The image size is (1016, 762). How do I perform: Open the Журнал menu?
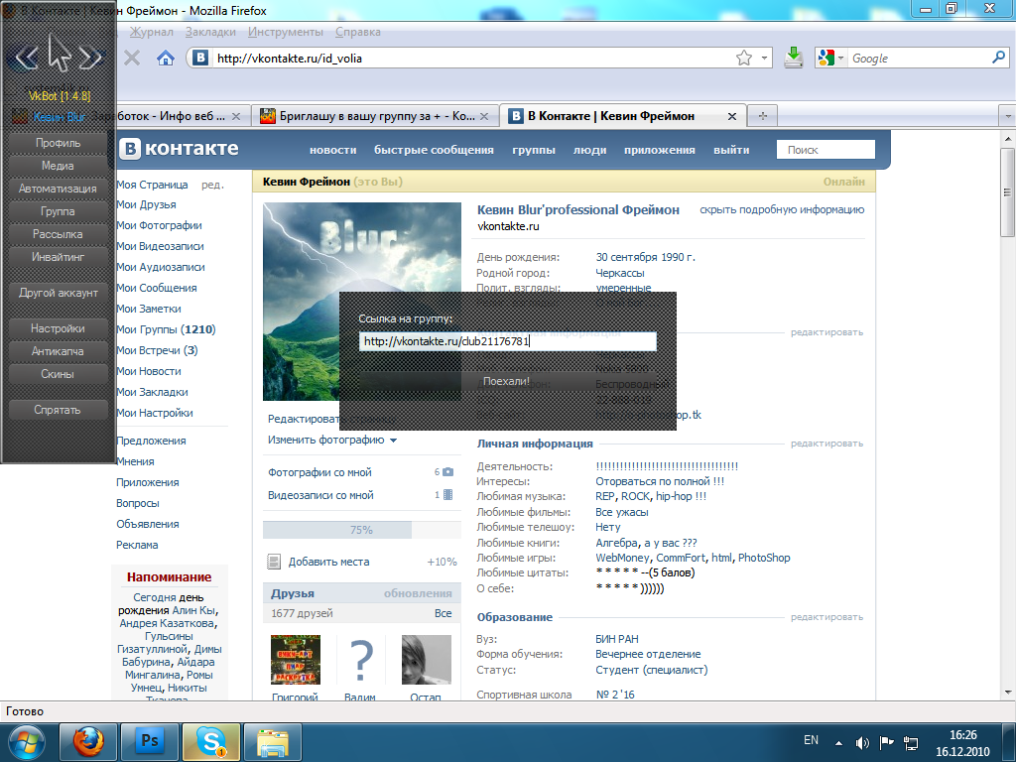point(151,32)
